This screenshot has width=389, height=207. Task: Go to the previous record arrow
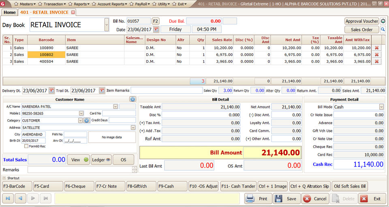[x=21, y=199]
